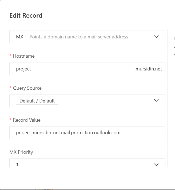Click the Hostname field label

coord(24,56)
